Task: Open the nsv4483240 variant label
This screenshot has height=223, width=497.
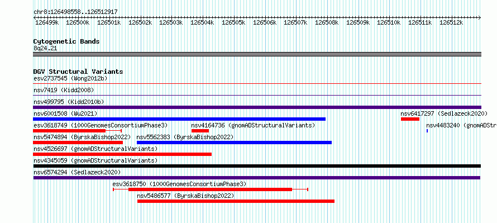Action: coord(461,125)
